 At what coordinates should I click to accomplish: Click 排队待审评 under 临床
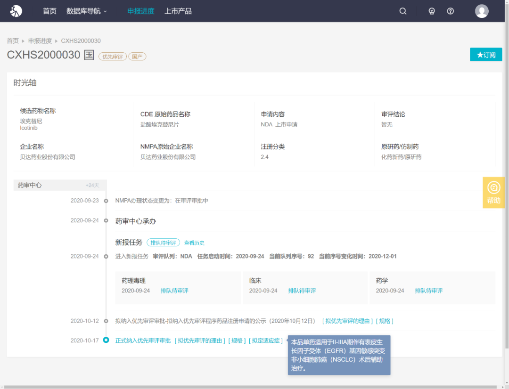[302, 291]
